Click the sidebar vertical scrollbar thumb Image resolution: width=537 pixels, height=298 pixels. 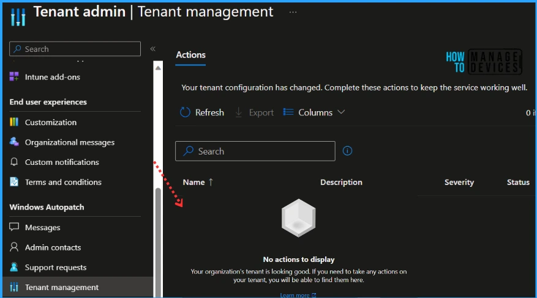pyautogui.click(x=158, y=242)
